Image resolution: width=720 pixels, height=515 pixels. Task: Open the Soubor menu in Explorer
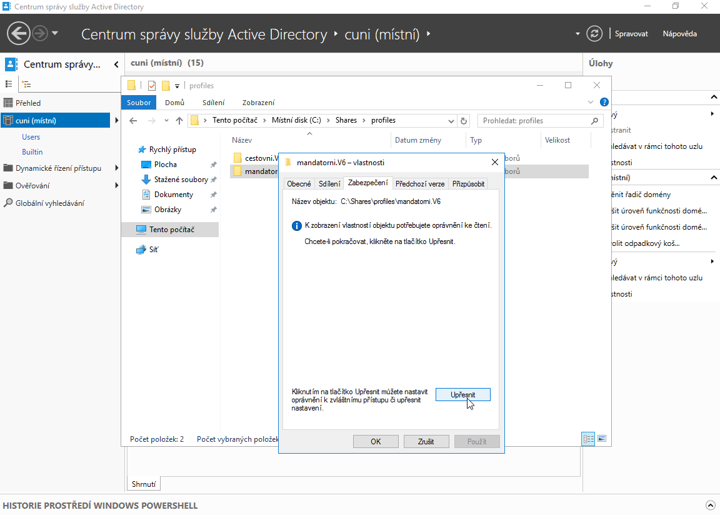coord(139,103)
